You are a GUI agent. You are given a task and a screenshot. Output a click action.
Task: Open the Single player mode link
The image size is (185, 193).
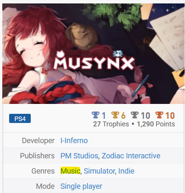(81, 186)
